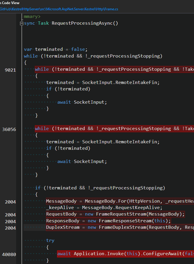Collapse the RequestProcessingAsync method outline box

coord(21,23)
